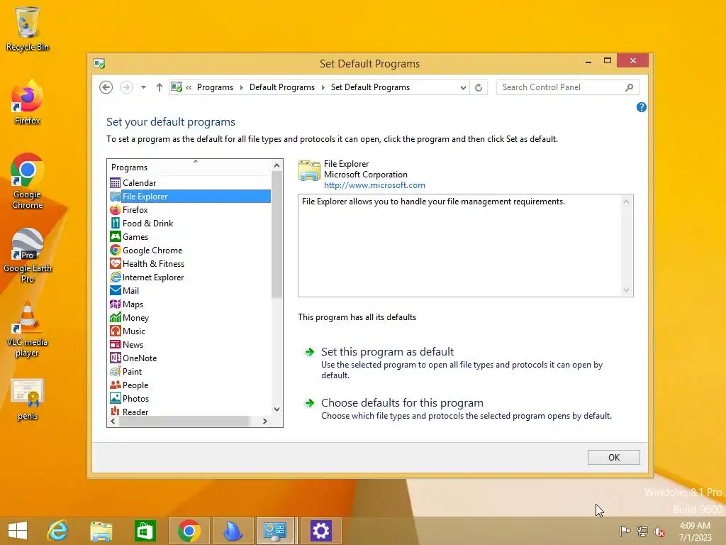Click the Search Control Panel field
726x545 pixels.
click(x=562, y=87)
